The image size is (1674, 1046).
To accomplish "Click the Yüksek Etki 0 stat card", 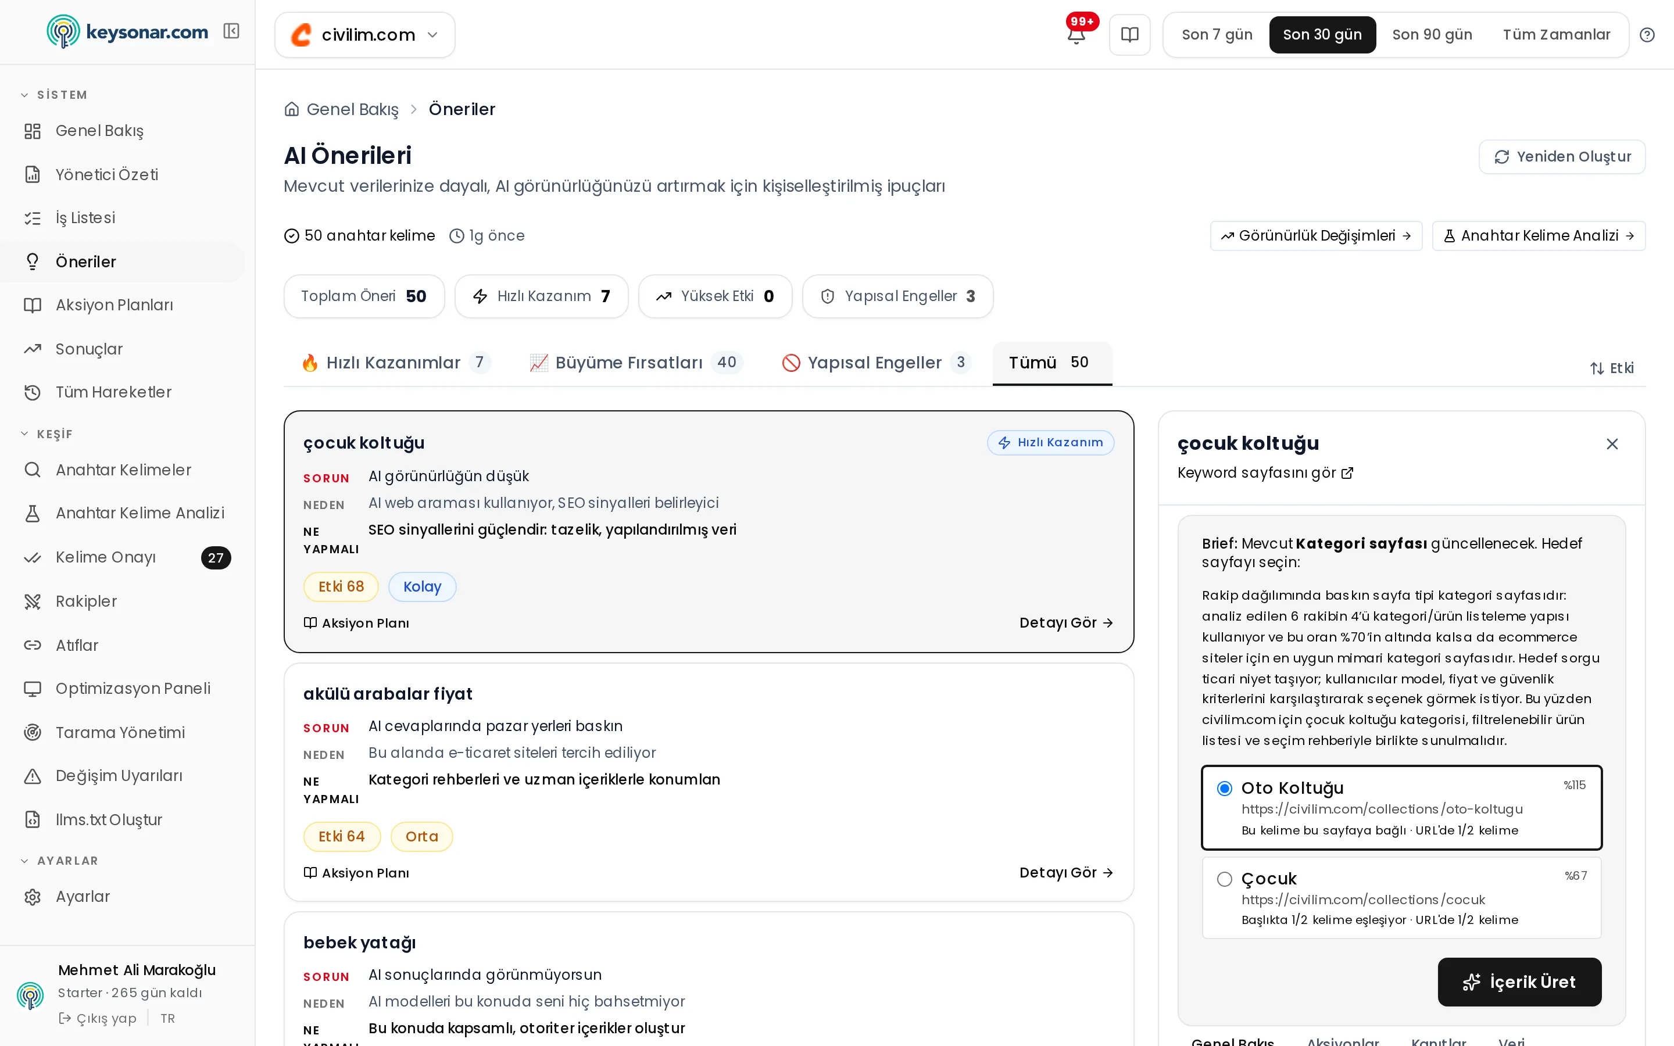I will pos(714,296).
